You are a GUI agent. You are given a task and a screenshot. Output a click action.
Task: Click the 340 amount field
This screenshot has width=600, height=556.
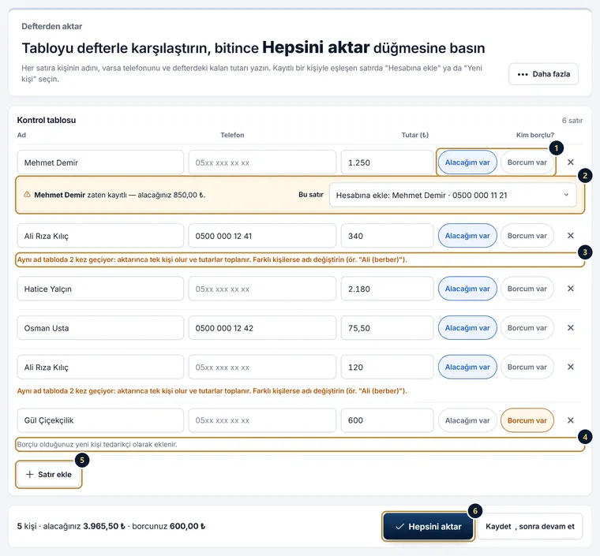387,236
